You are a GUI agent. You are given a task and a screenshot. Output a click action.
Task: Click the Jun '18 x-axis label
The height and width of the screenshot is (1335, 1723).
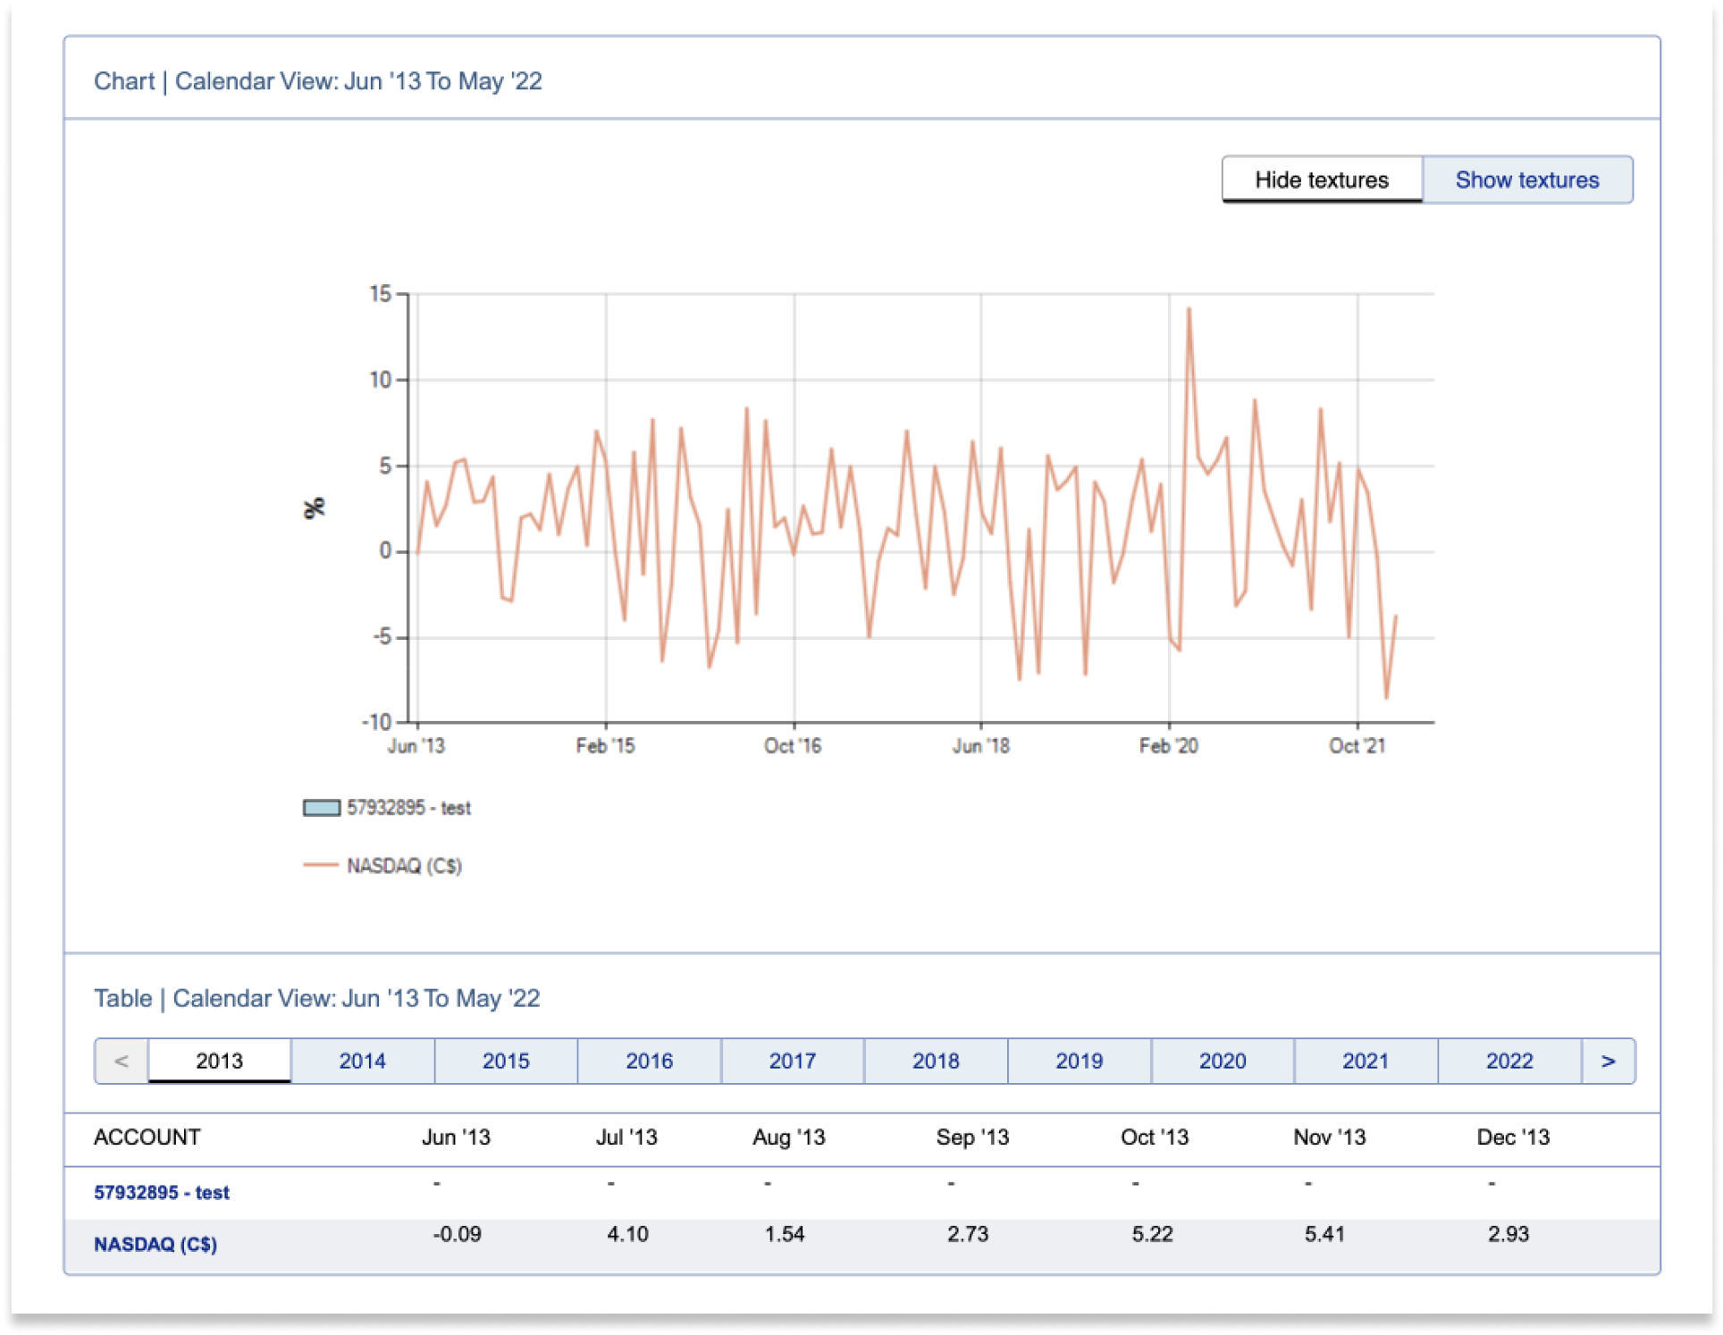980,746
